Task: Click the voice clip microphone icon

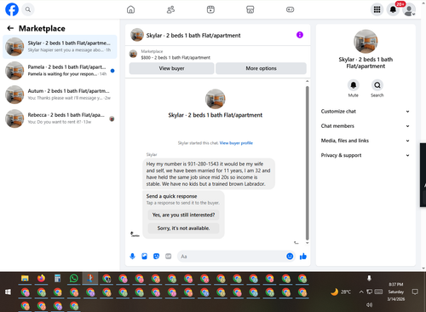Action: tap(132, 257)
